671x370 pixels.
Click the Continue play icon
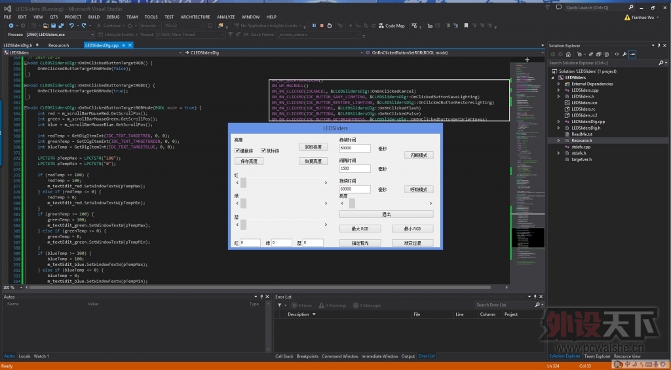100,26
